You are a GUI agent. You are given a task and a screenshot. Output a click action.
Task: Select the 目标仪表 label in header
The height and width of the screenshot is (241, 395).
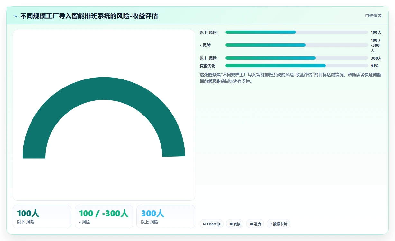[373, 15]
